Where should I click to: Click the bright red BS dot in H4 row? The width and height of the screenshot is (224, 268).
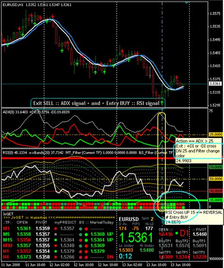(x=86, y=257)
